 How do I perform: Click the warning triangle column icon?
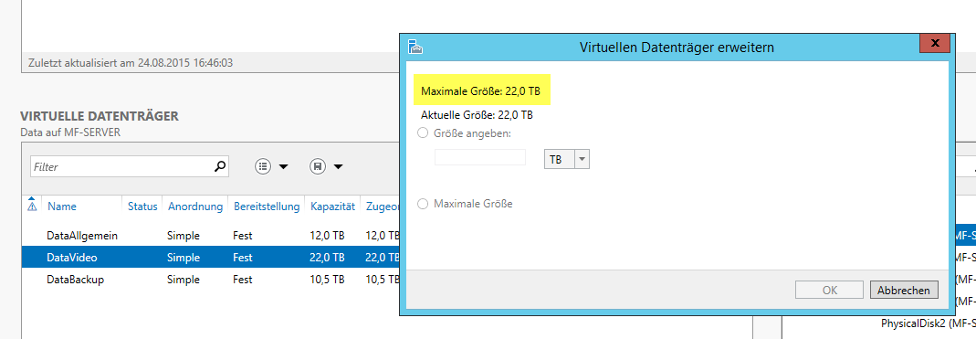32,206
